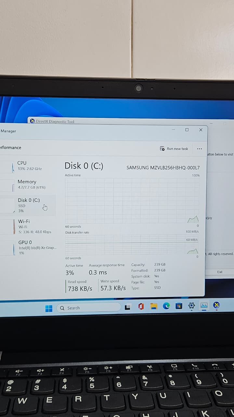Launch Microsoft Edge from the taskbar
234x417 pixels.
tap(166, 306)
